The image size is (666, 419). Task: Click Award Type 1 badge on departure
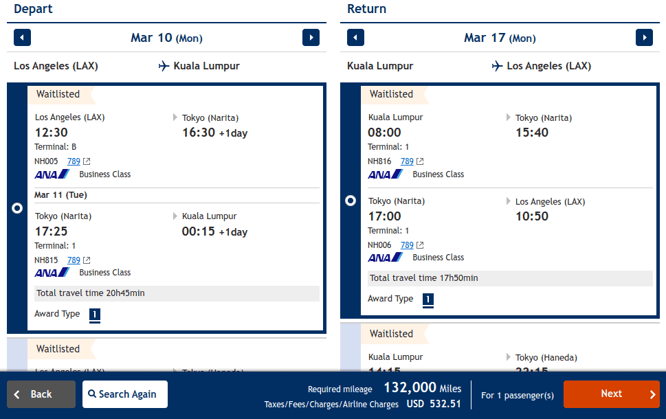pyautogui.click(x=95, y=315)
